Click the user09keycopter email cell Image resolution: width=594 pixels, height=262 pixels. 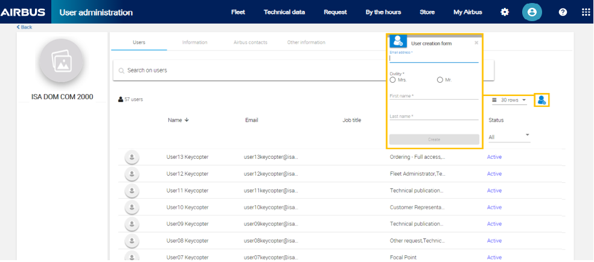(271, 224)
